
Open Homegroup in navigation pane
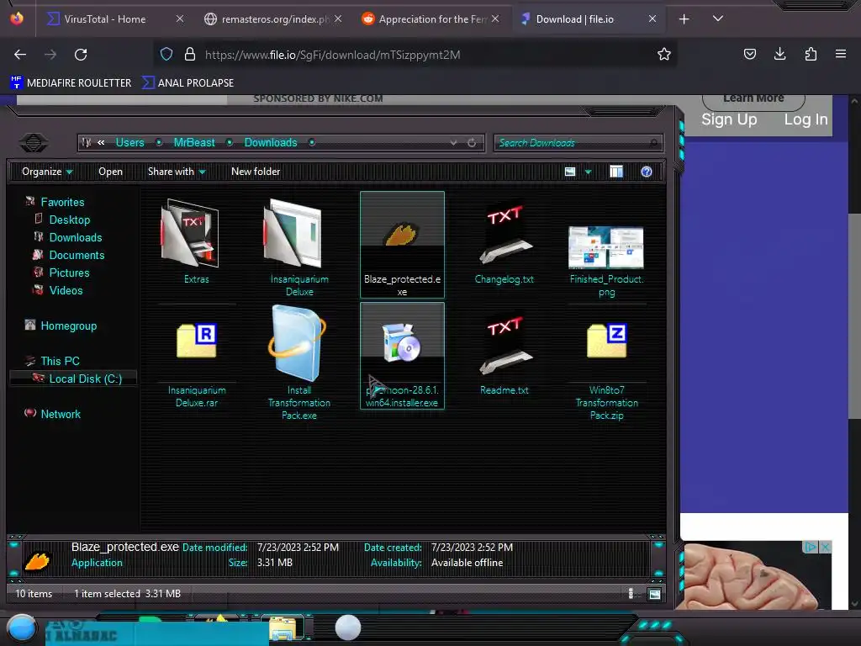(68, 326)
